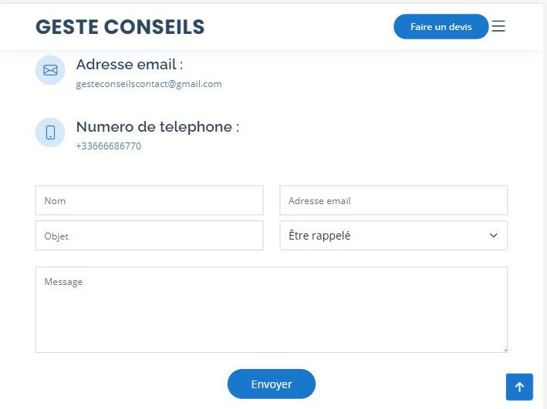Click the GESTE CONSEILS logo

(x=120, y=27)
